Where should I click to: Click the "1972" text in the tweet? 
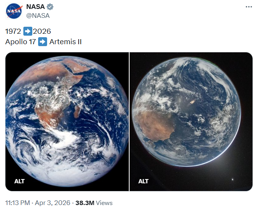click(x=14, y=31)
